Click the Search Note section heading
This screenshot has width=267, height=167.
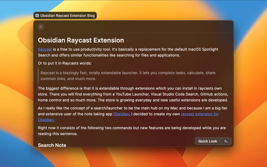point(52,145)
